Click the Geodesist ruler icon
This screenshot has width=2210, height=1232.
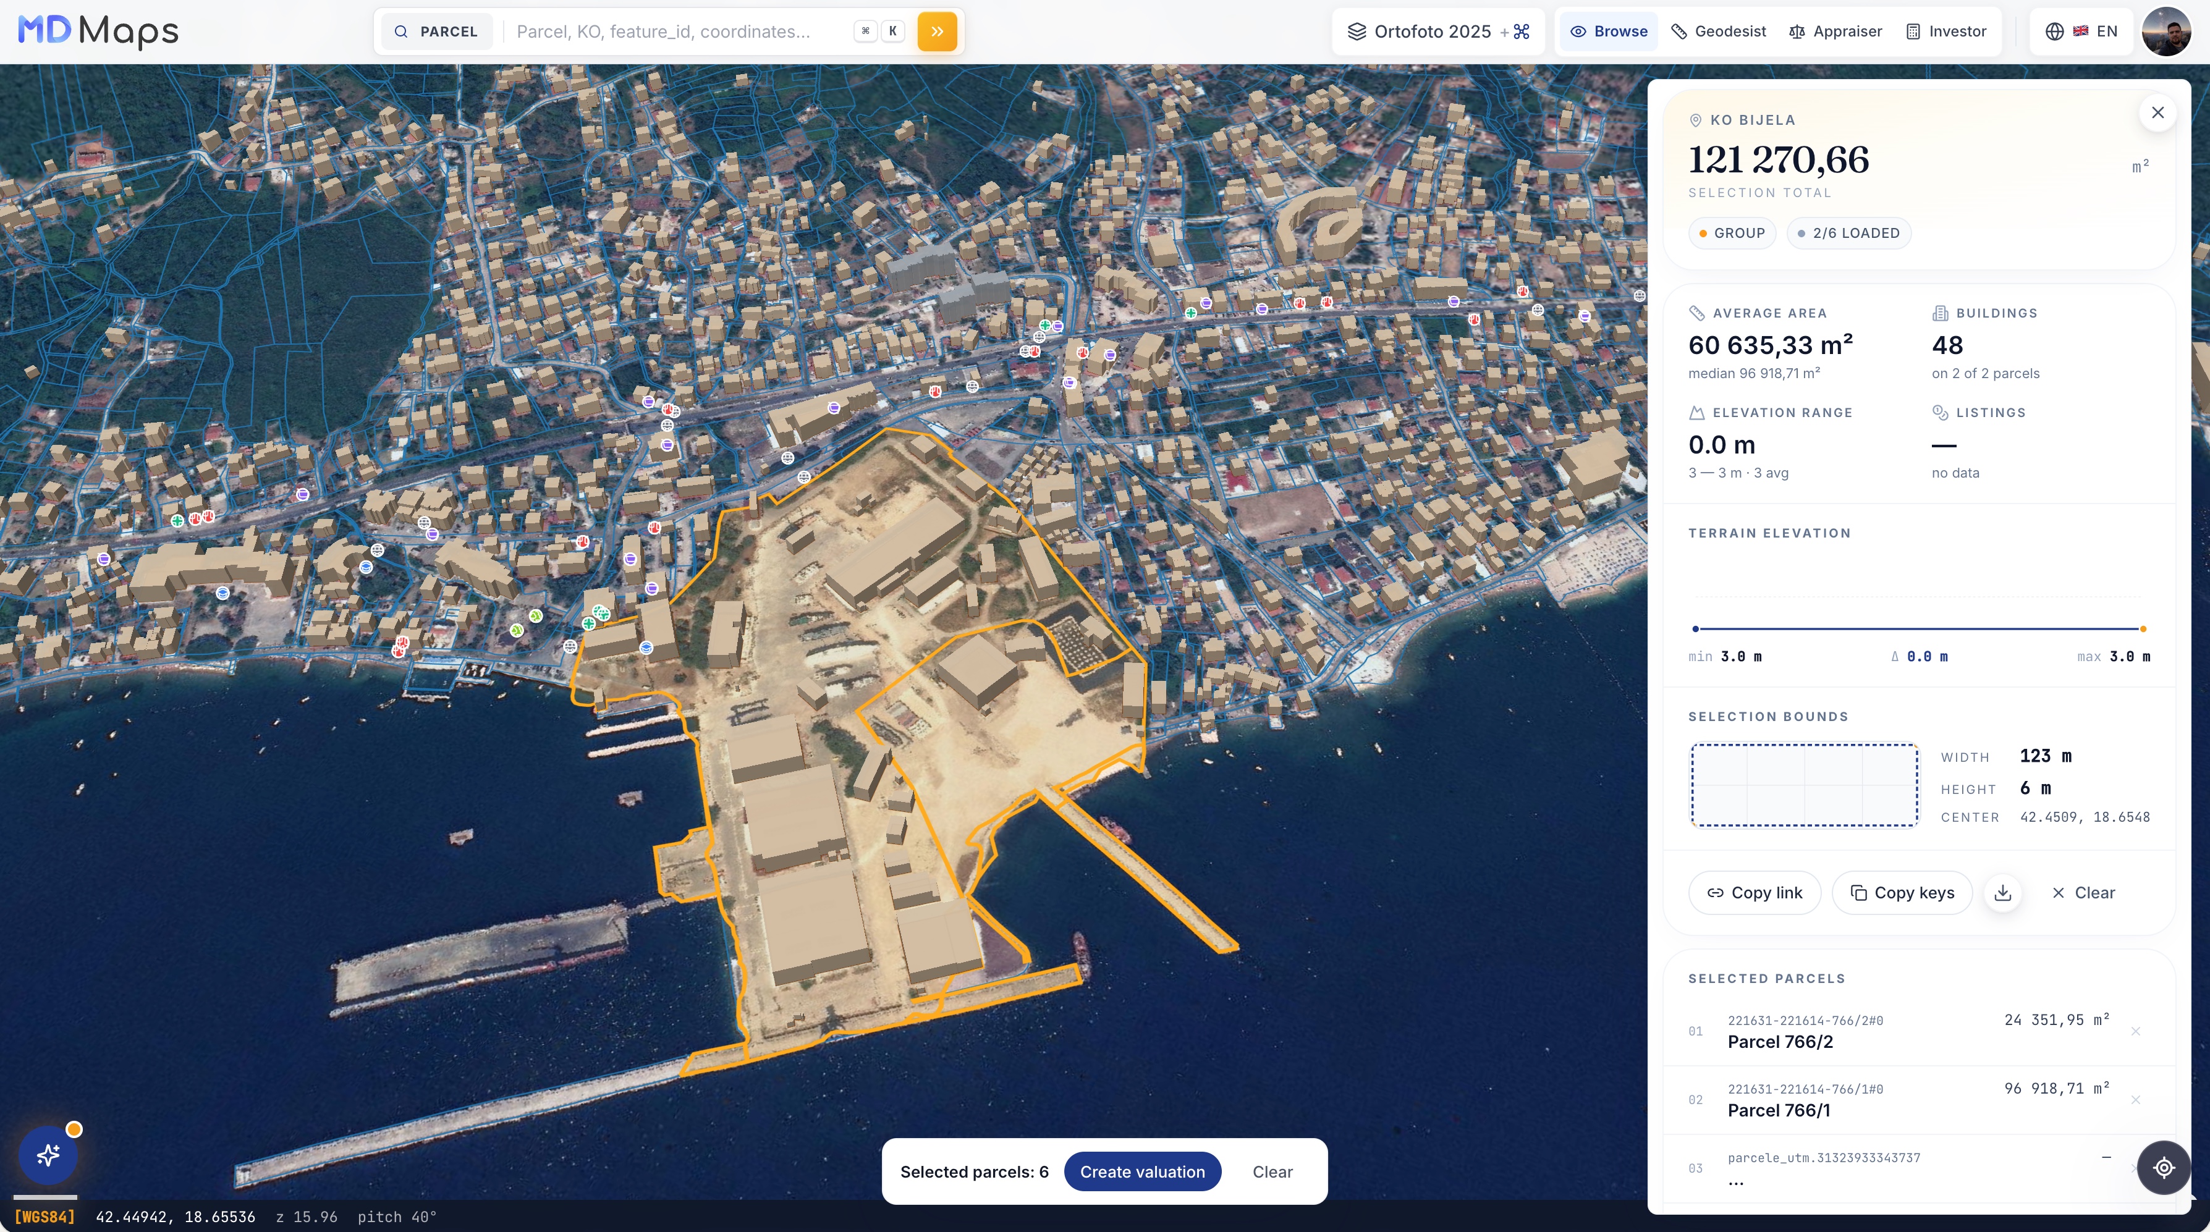[1679, 32]
